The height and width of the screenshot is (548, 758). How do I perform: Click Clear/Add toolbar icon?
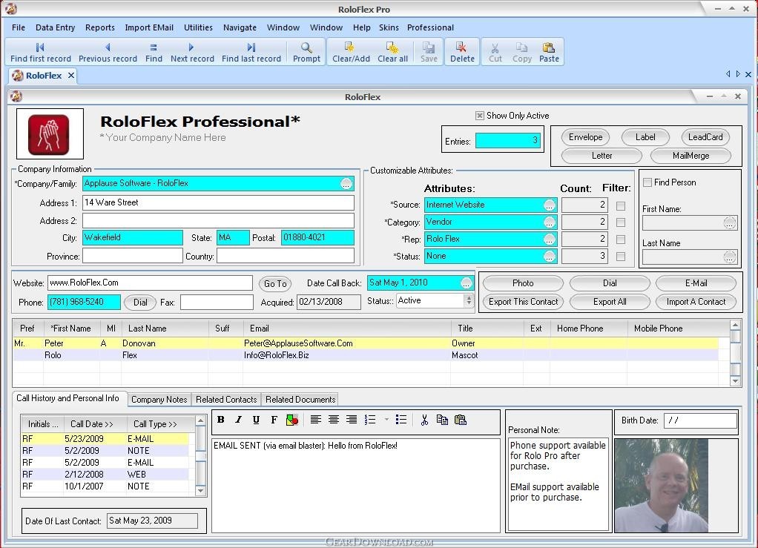click(351, 52)
